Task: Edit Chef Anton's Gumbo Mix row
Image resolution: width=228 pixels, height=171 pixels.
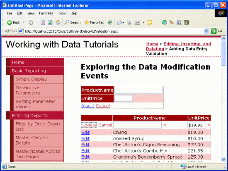Action: pos(85,151)
